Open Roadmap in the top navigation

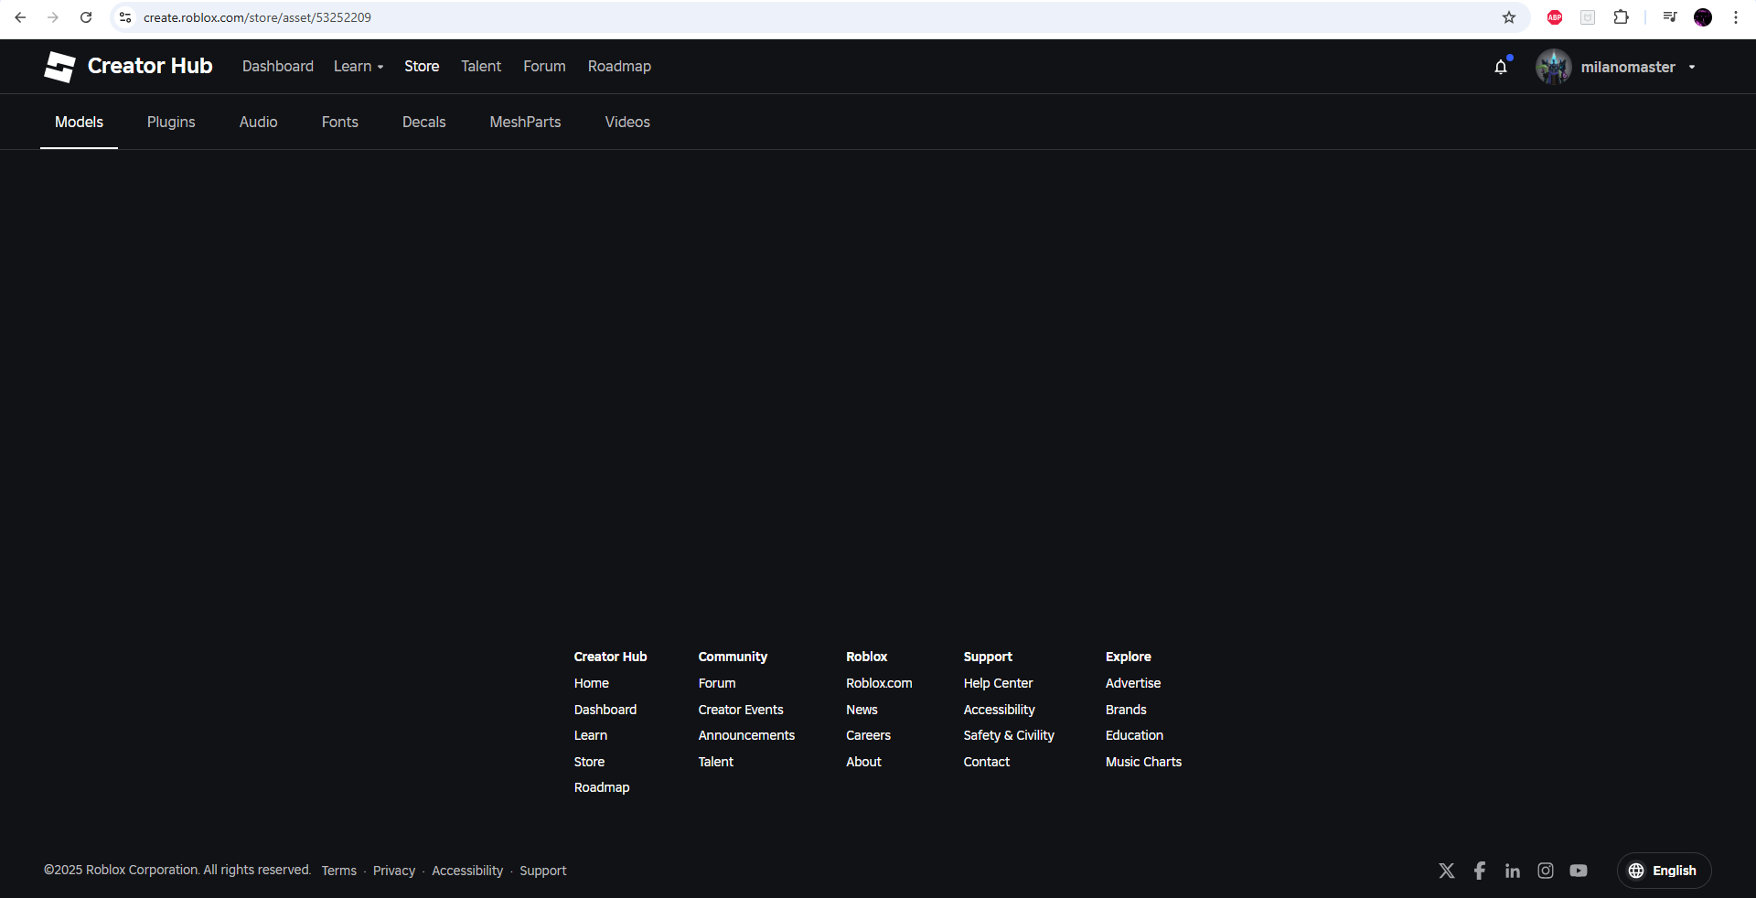[619, 67]
